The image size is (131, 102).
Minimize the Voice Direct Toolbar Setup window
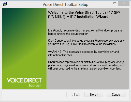click(x=108, y=4)
